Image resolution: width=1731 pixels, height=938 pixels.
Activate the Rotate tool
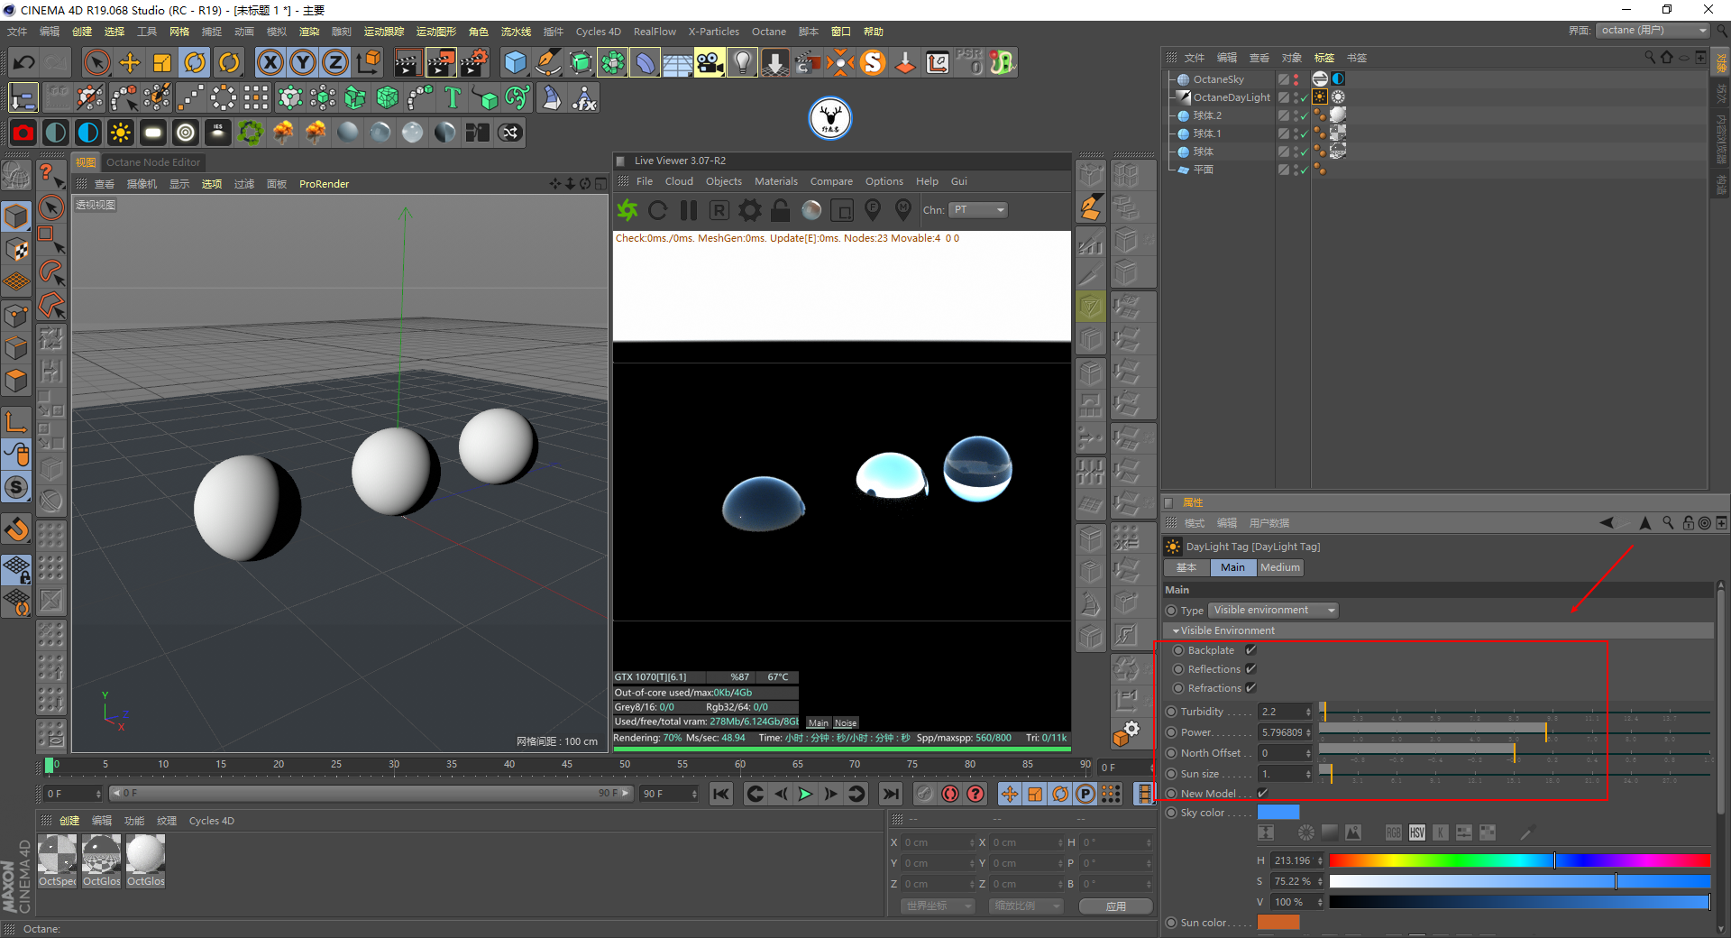pos(195,62)
